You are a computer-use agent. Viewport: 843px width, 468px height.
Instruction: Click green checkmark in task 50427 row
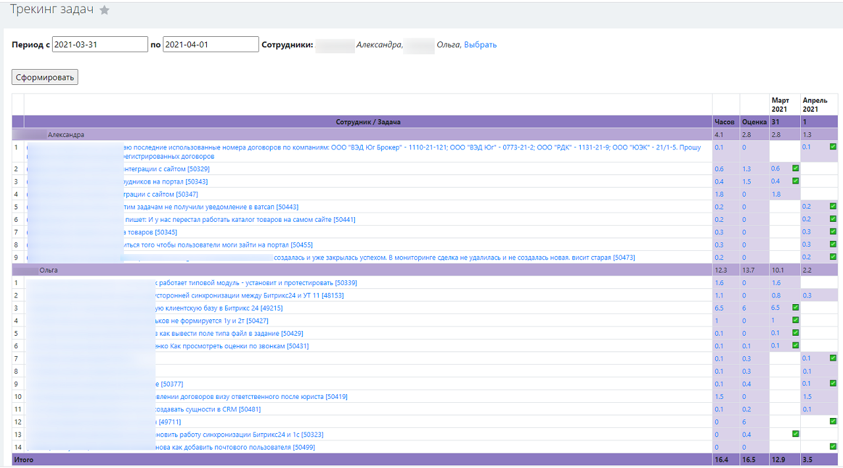[796, 320]
